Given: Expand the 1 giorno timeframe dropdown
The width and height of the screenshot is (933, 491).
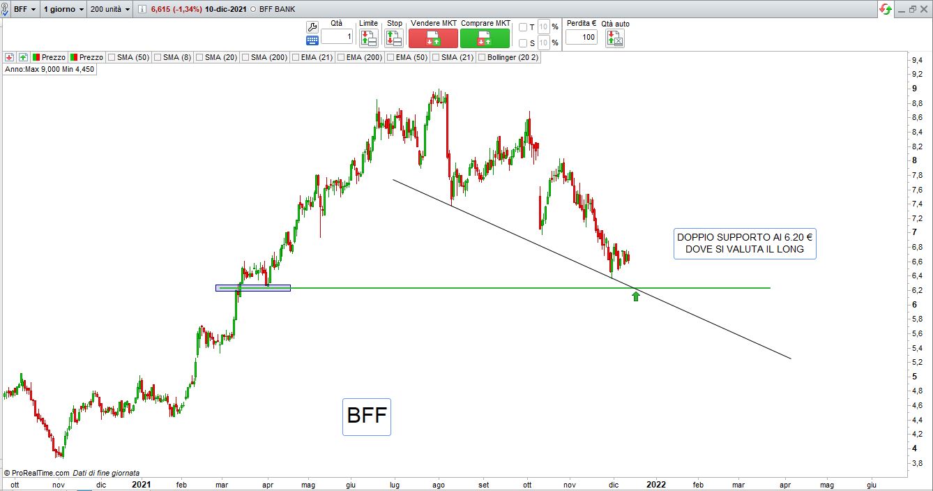Looking at the screenshot, I should (63, 9).
